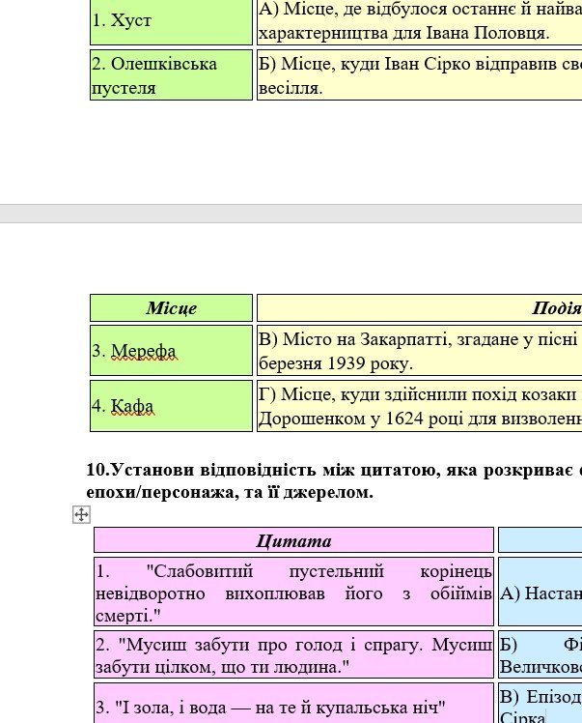
Task: Select the "2. Олешківська пустеля" cell
Action: (171, 75)
